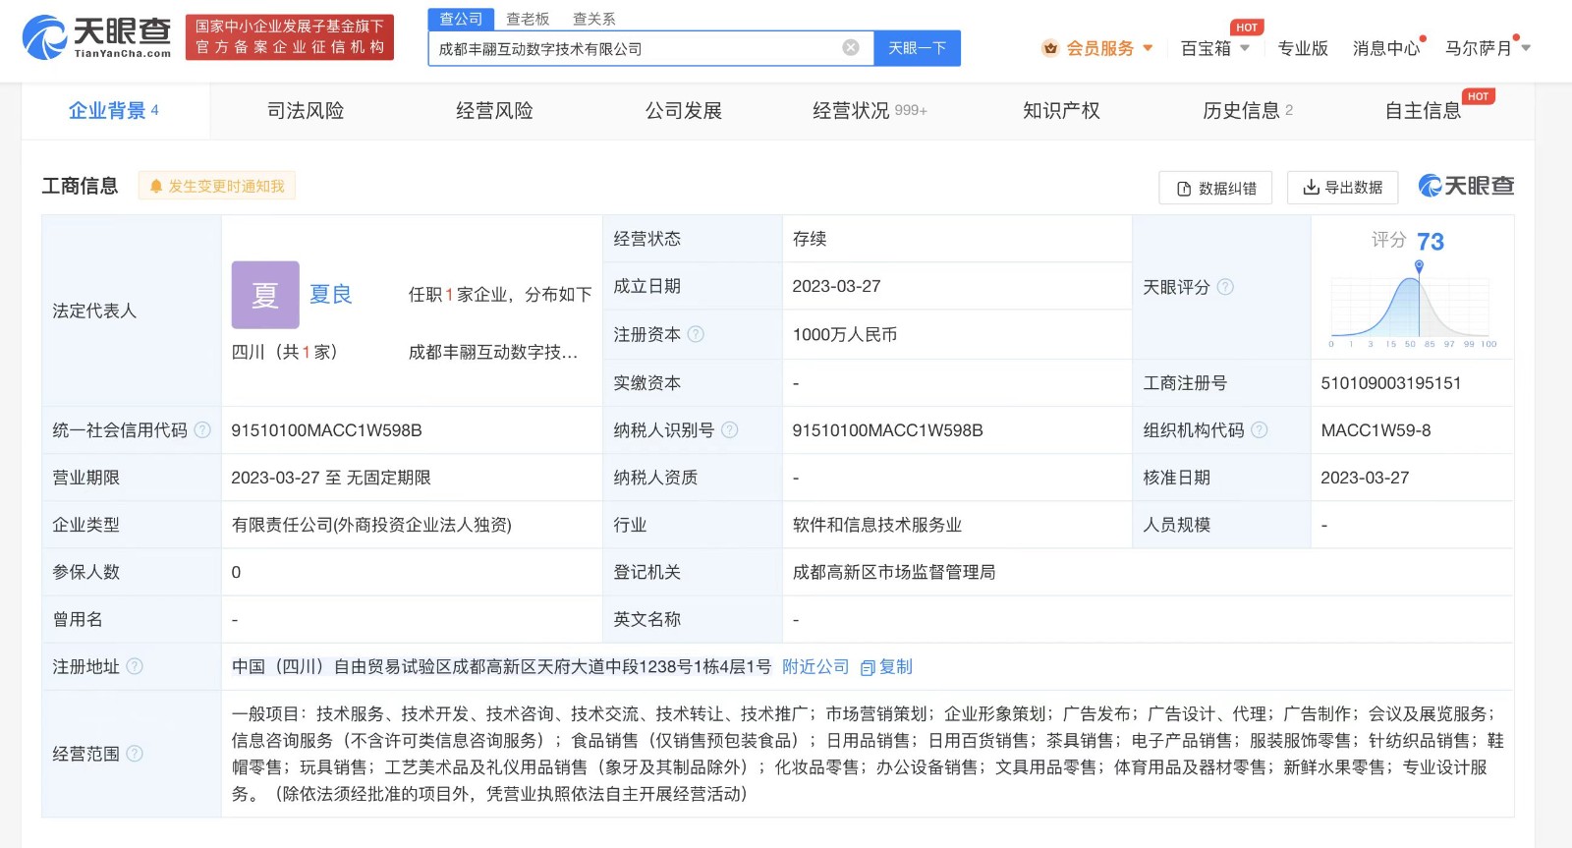Click help icon next to 纳税人识别号
This screenshot has width=1572, height=848.
coord(729,430)
